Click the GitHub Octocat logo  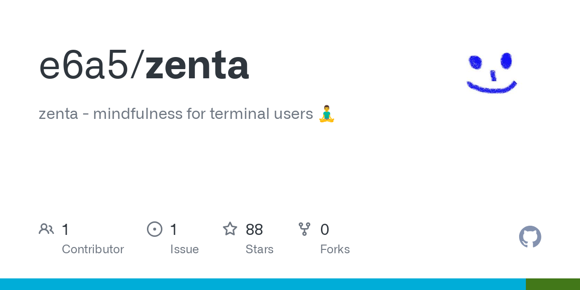coord(530,237)
